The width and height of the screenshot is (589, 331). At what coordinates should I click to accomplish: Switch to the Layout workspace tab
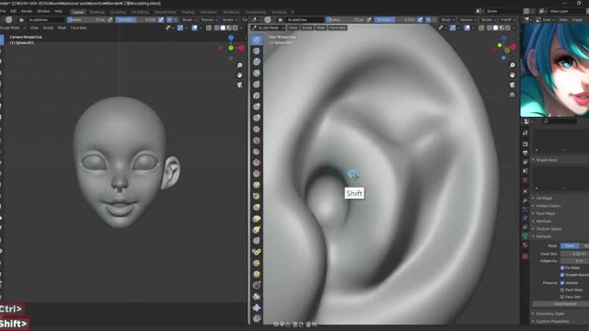(77, 12)
